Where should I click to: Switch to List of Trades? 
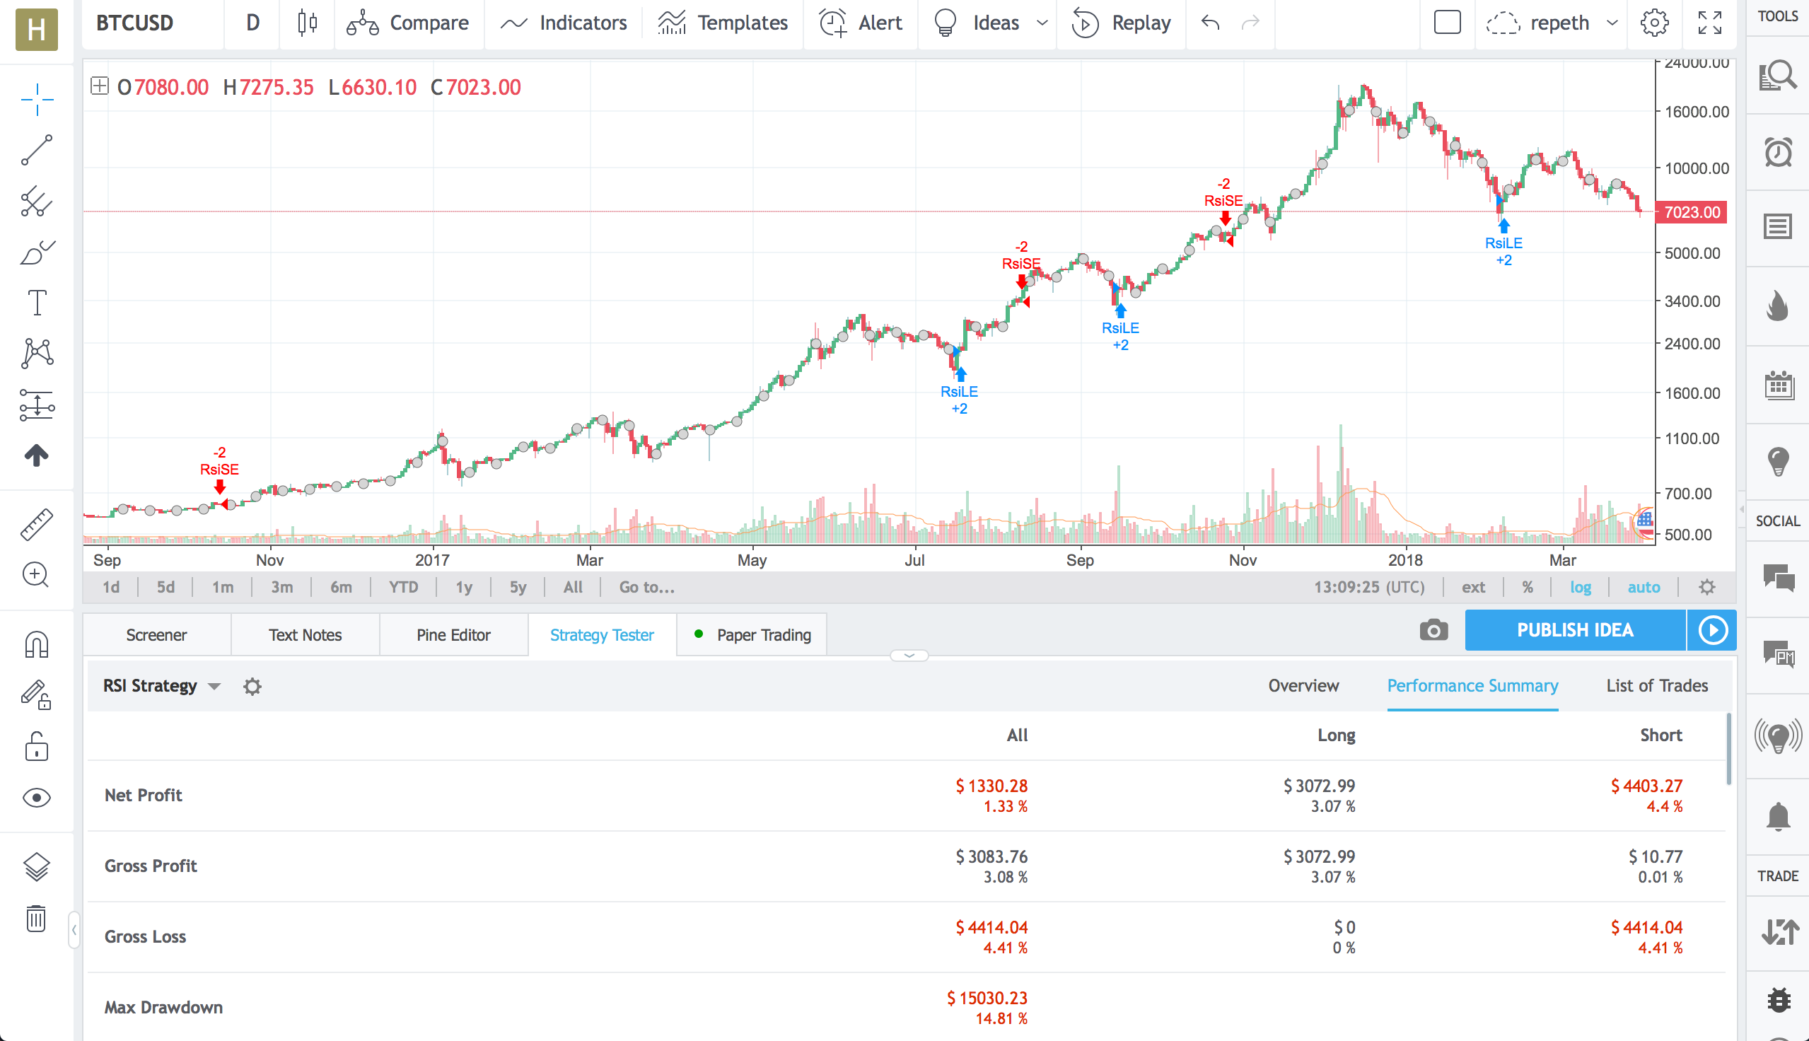tap(1657, 686)
